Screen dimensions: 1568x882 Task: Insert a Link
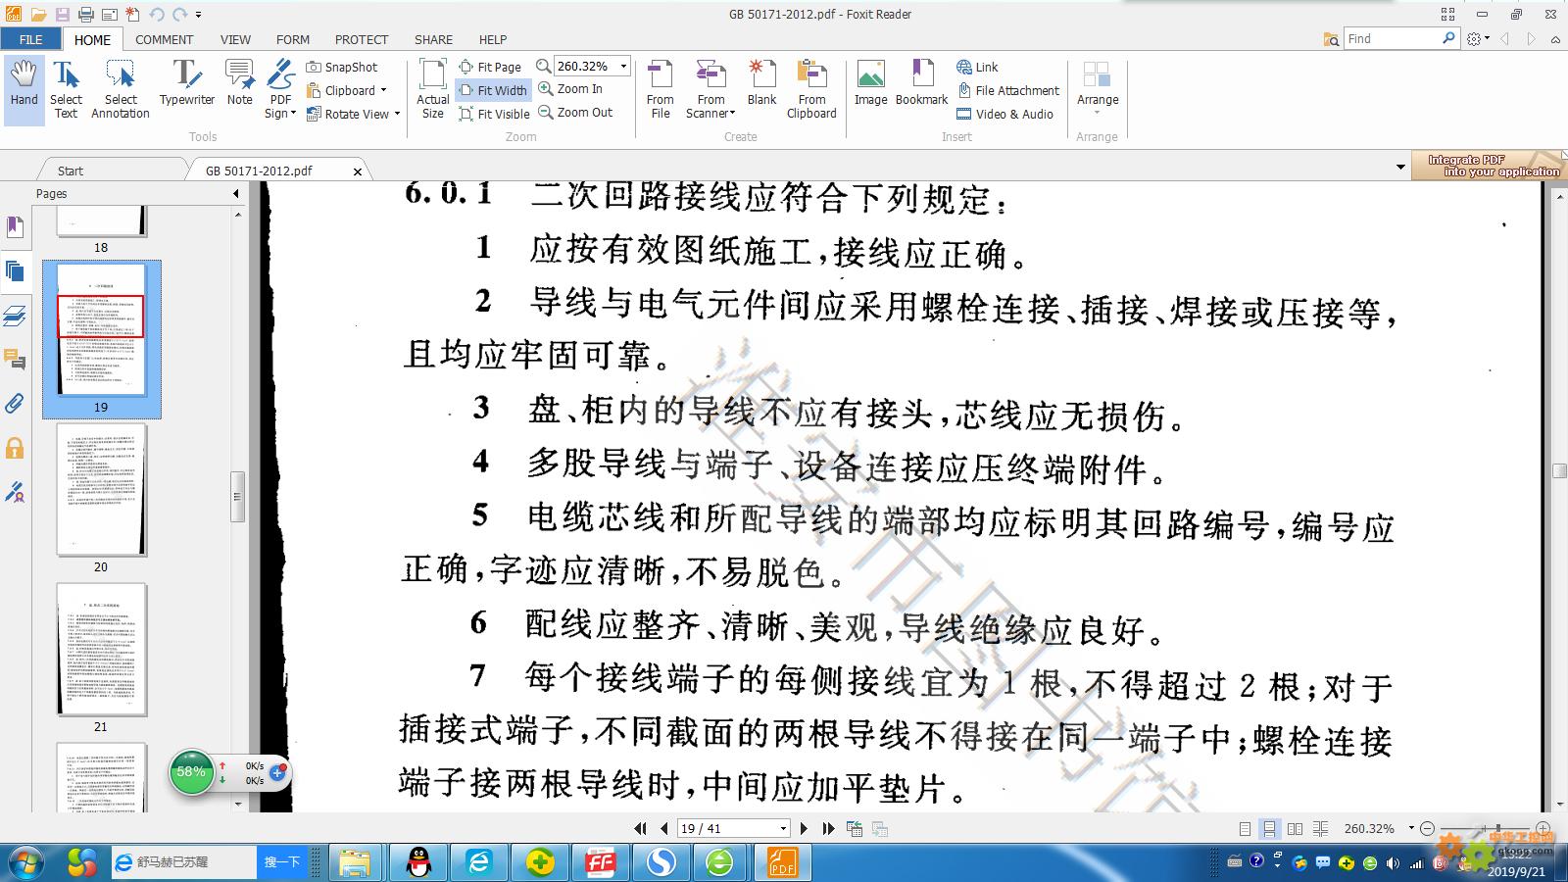tap(977, 67)
